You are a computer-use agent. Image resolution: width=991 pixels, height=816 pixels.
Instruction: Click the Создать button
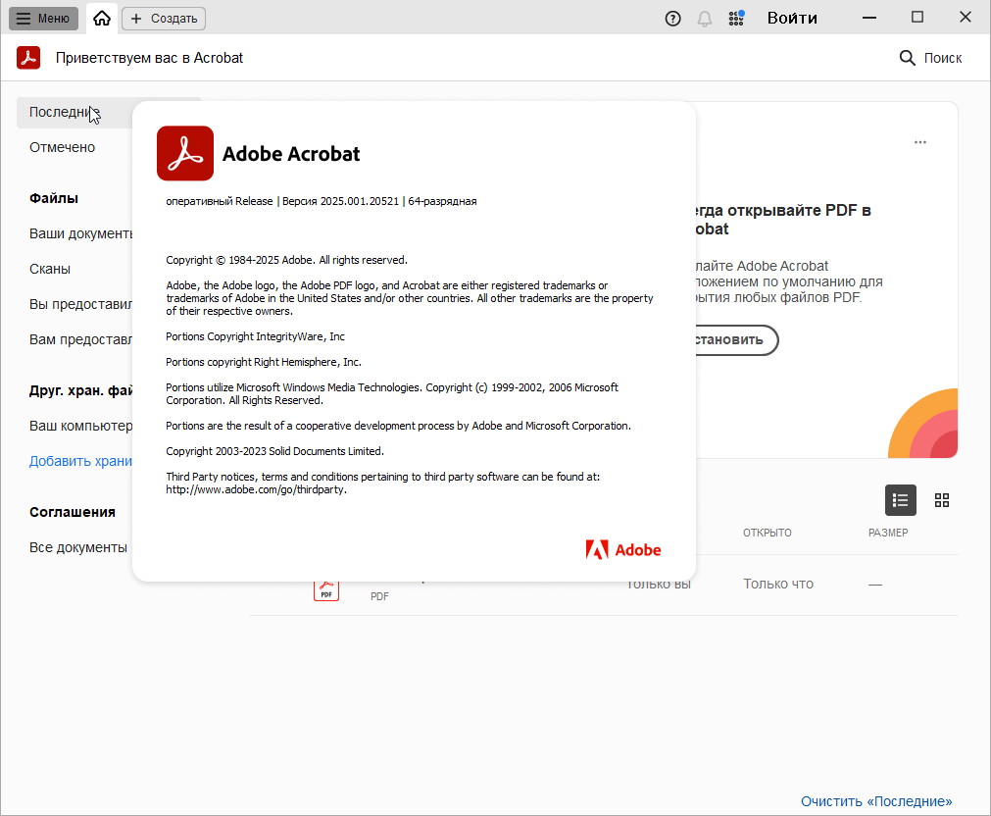[164, 19]
